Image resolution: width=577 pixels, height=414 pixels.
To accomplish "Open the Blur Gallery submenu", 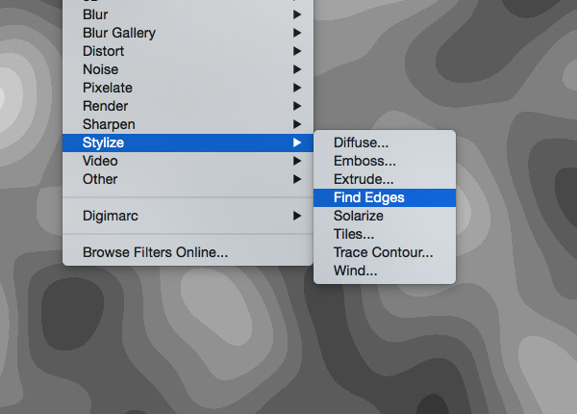I will [x=119, y=33].
